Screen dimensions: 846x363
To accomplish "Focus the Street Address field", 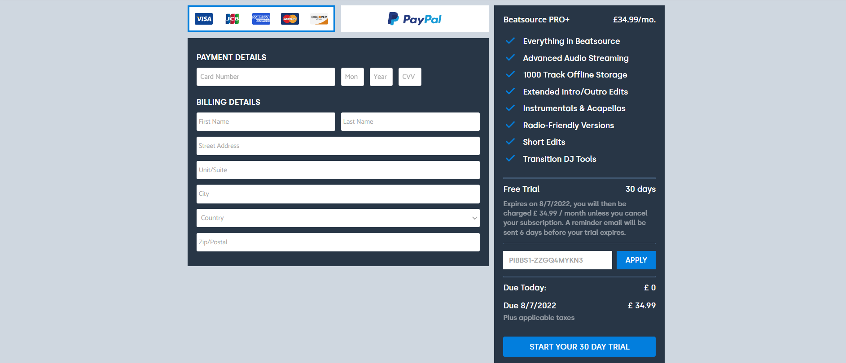I will coord(338,146).
